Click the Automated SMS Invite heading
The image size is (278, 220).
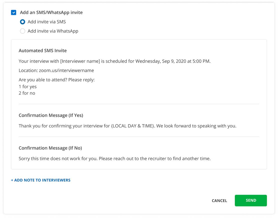point(43,51)
